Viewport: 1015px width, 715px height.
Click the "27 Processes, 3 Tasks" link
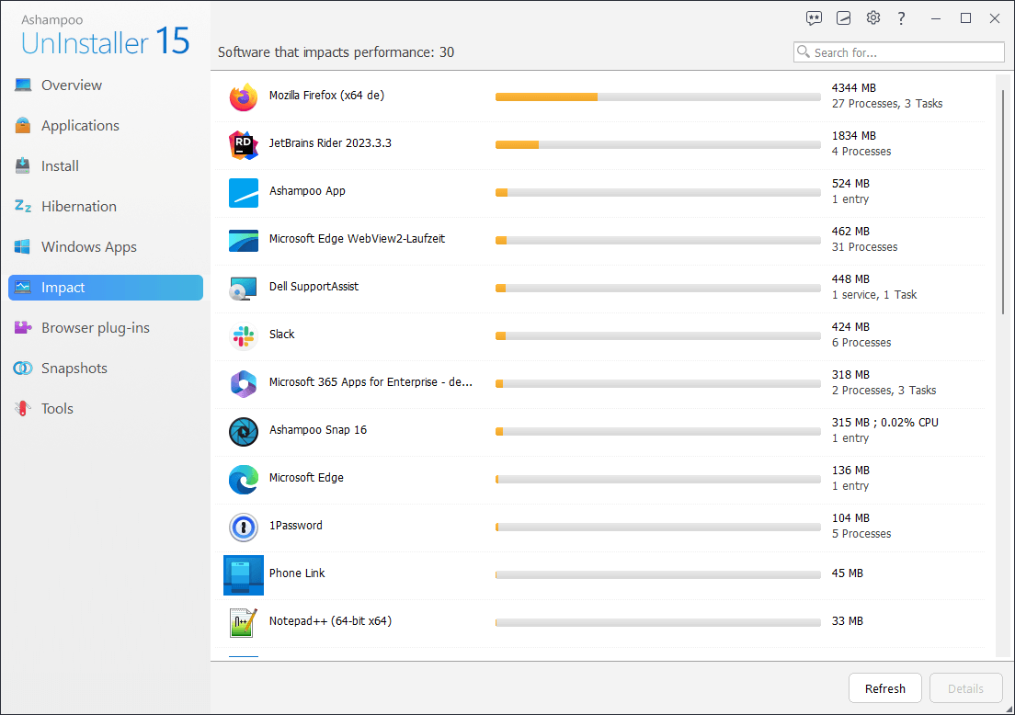(884, 104)
